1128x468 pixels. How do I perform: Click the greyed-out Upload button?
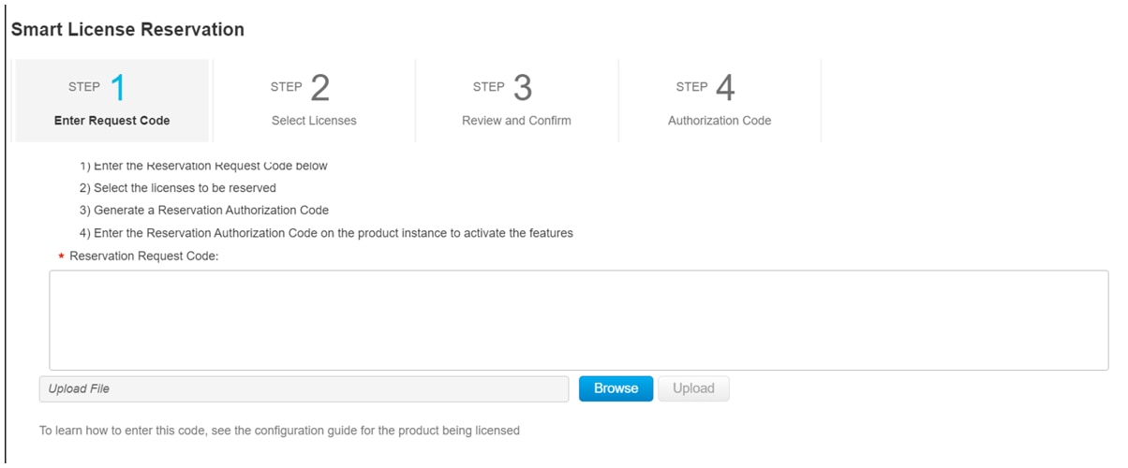(x=693, y=388)
